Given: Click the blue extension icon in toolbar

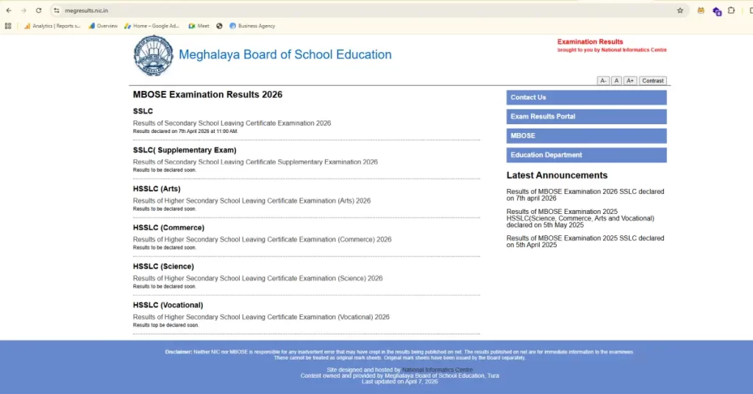Looking at the screenshot, I should (x=717, y=11).
